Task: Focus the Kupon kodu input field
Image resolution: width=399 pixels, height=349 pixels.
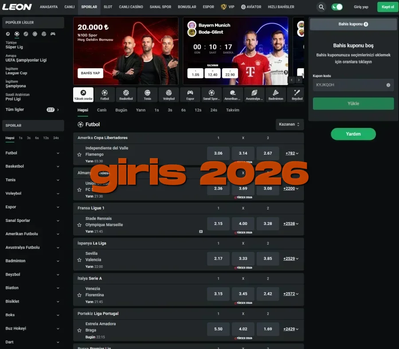Action: click(353, 85)
